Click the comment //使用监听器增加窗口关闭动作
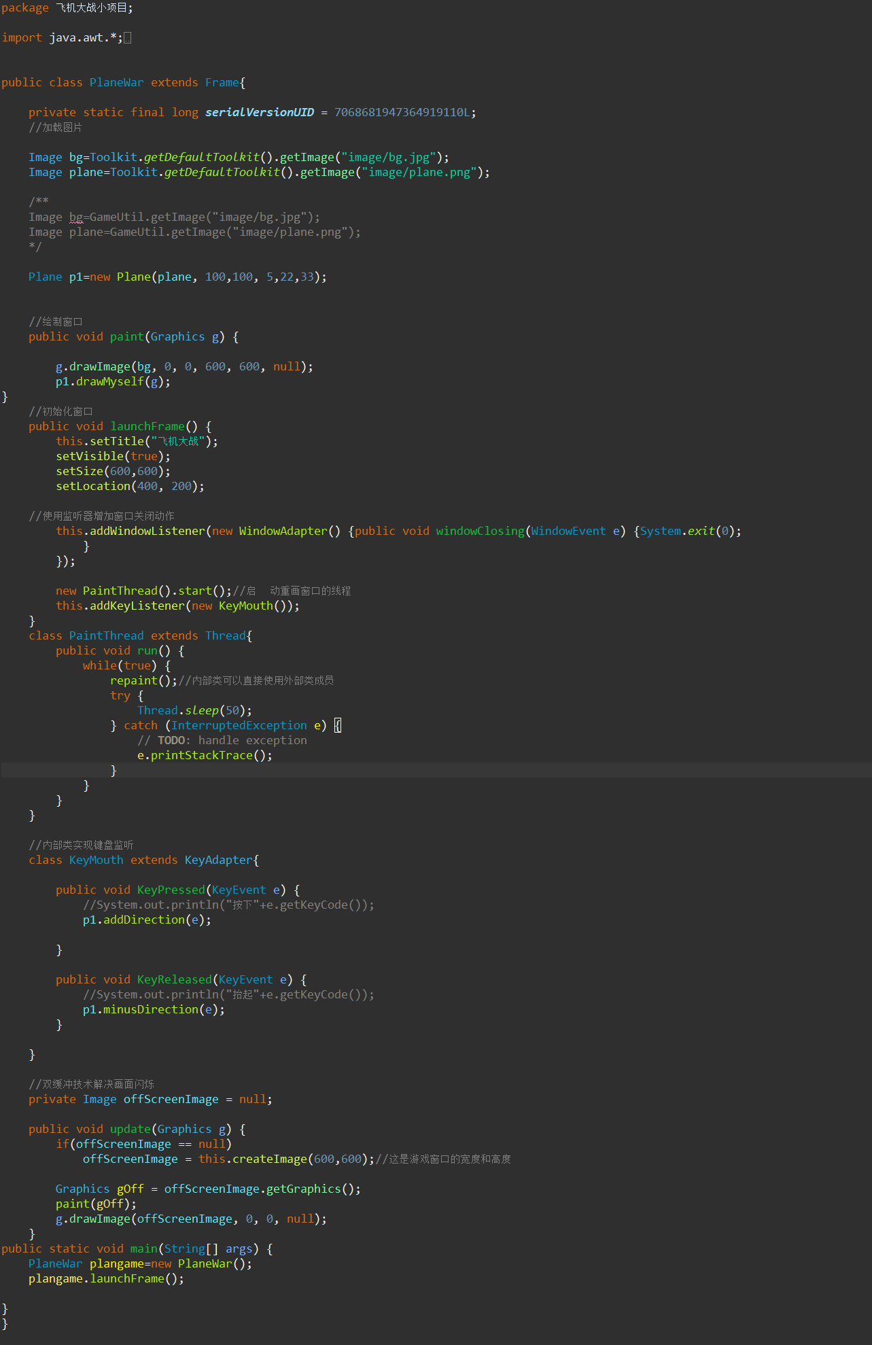 coord(101,517)
